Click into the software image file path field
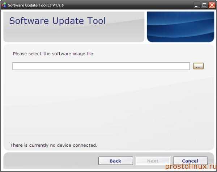The image size is (217, 172). (101, 66)
